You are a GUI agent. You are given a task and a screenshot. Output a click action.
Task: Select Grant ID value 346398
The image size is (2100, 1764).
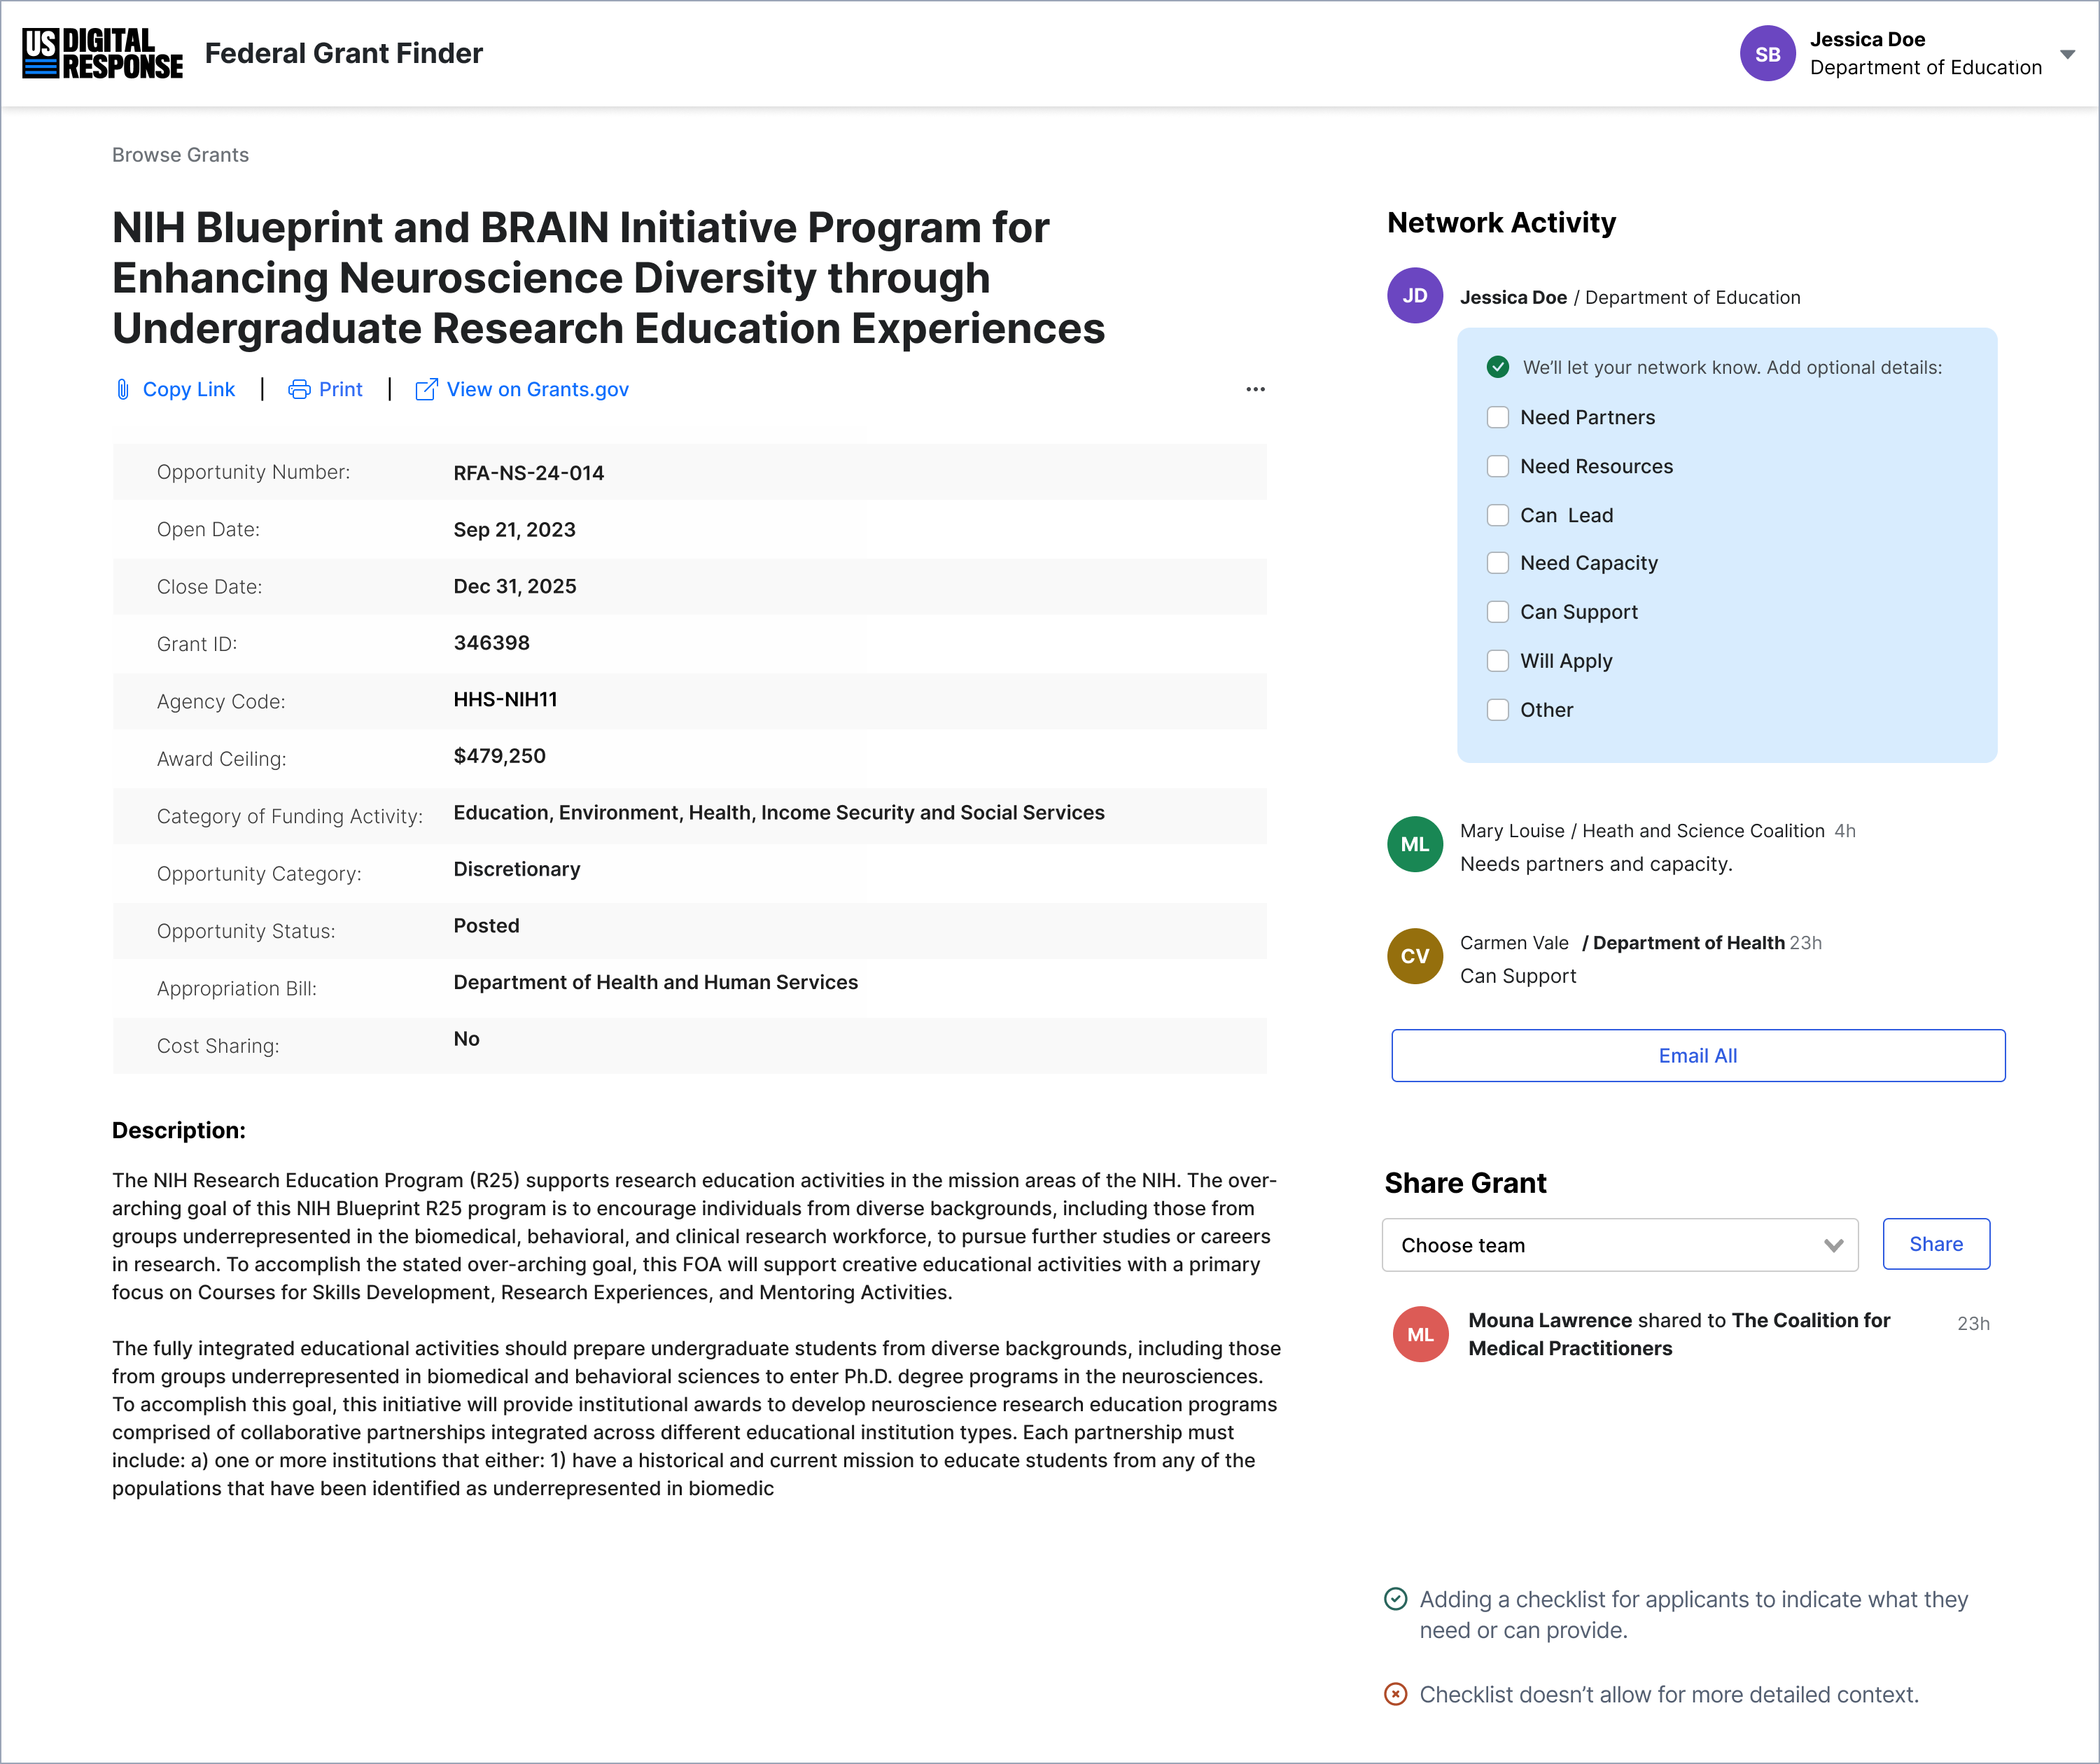(492, 643)
